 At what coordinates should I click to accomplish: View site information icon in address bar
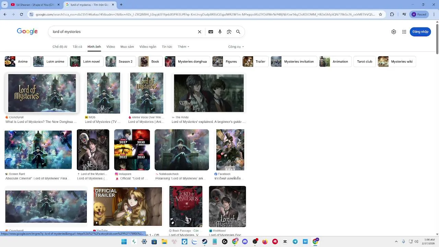tap(31, 14)
